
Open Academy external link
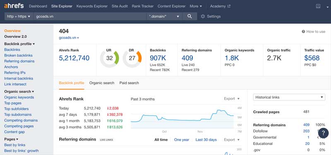pyautogui.click(x=220, y=6)
